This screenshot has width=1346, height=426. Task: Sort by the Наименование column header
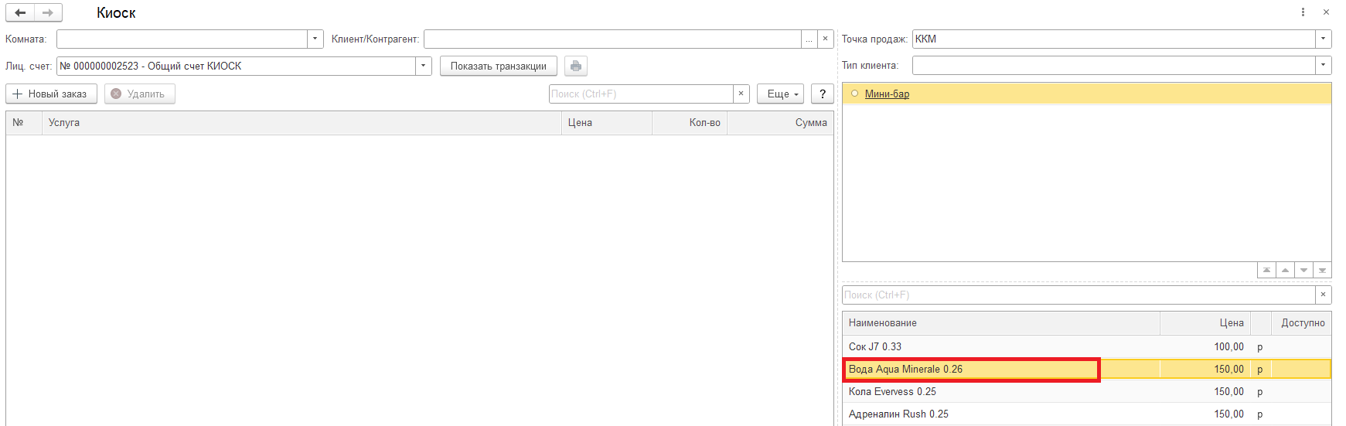pos(1001,323)
